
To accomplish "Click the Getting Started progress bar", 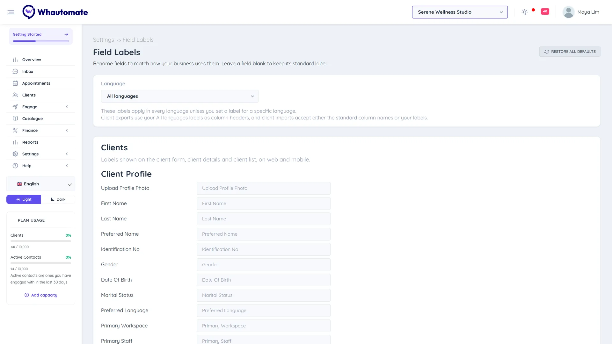I will pos(41,41).
